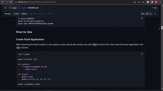This screenshot has width=163, height=91.
Task: Click the pyxel.run(update, draw) line
Action: tap(29, 84)
